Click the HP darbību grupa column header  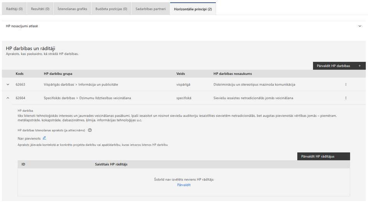58,74
